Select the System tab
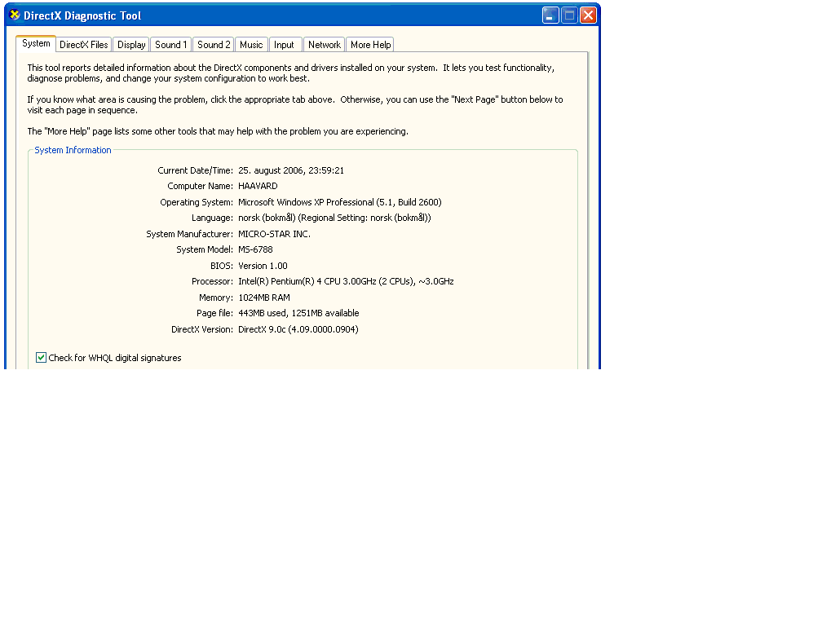The height and width of the screenshot is (626, 835). tap(36, 44)
